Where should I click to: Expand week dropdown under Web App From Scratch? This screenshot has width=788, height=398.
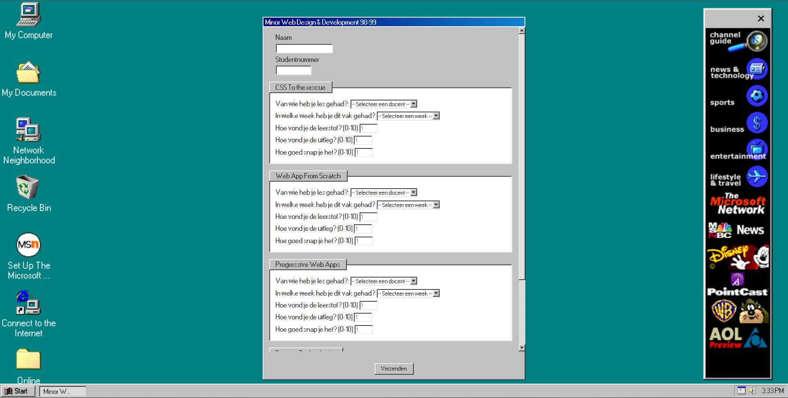[x=436, y=205]
